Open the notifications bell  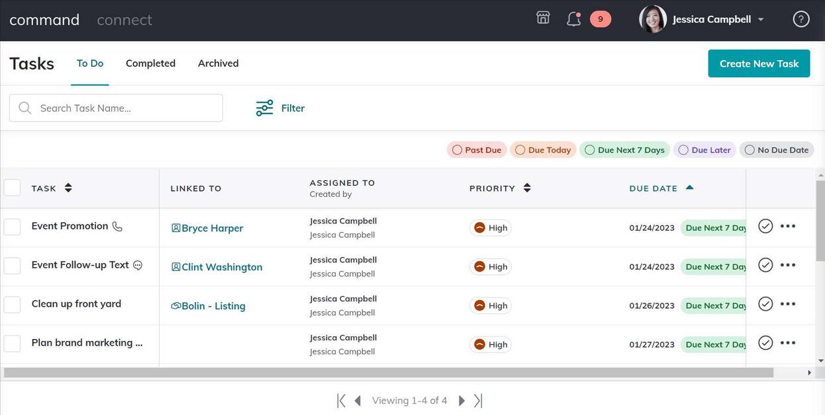[x=573, y=19]
